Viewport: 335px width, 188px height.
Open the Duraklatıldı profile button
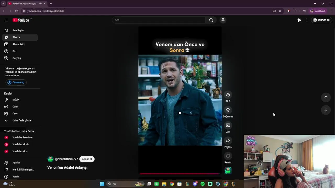[x=317, y=11]
